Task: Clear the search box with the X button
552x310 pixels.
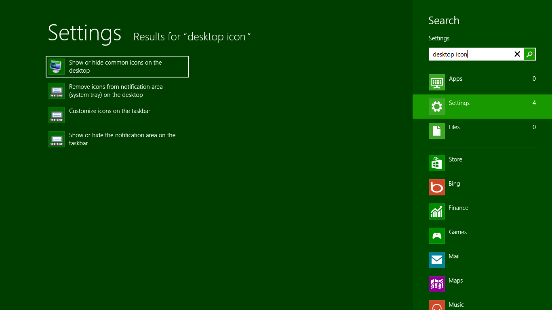Action: (x=517, y=54)
